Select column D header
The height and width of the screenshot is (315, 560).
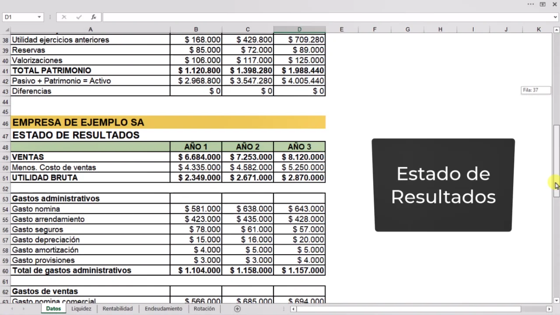point(299,29)
